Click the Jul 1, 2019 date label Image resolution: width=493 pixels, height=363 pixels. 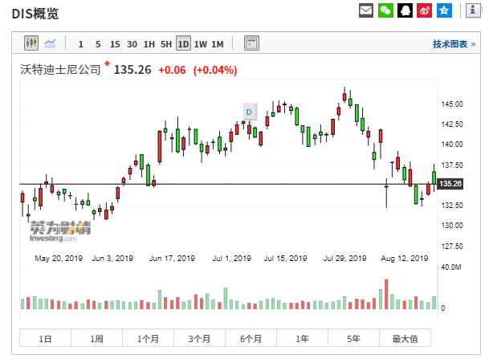click(232, 259)
